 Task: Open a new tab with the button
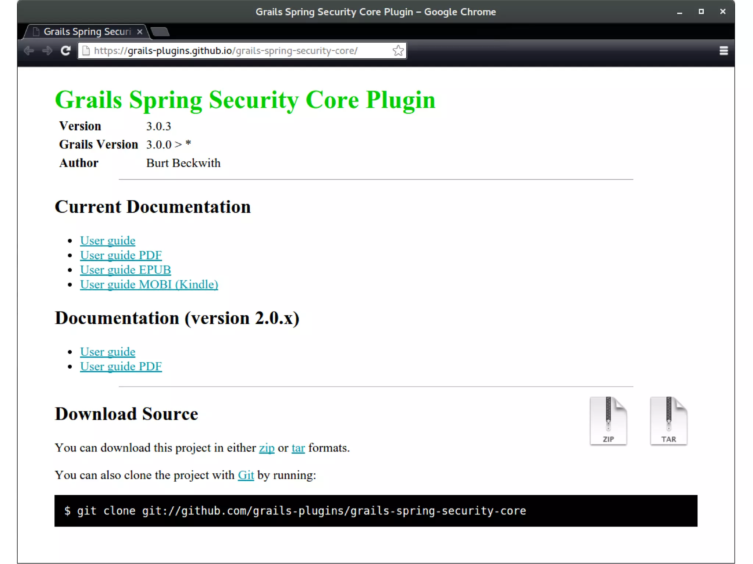pos(160,32)
